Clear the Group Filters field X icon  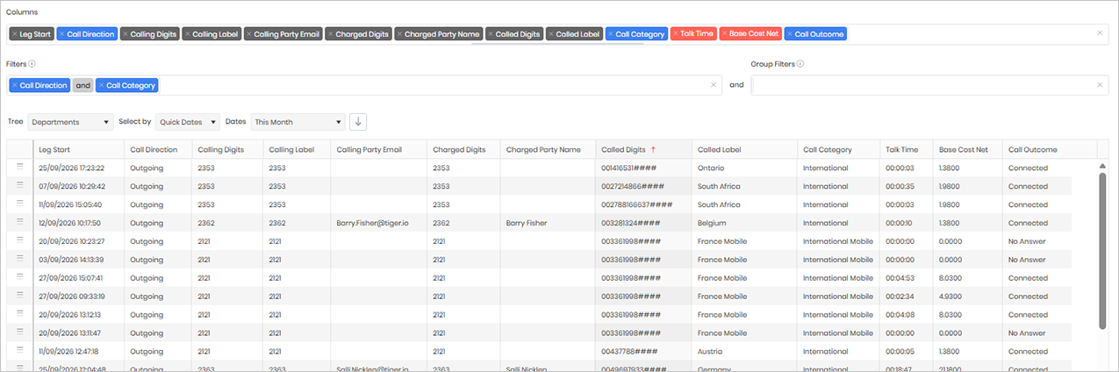pyautogui.click(x=1100, y=85)
